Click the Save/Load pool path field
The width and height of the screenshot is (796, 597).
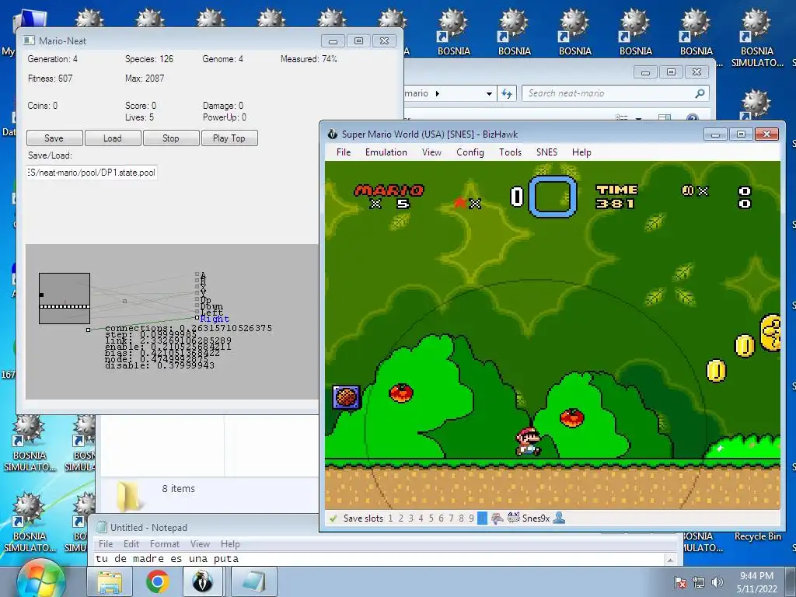[92, 173]
